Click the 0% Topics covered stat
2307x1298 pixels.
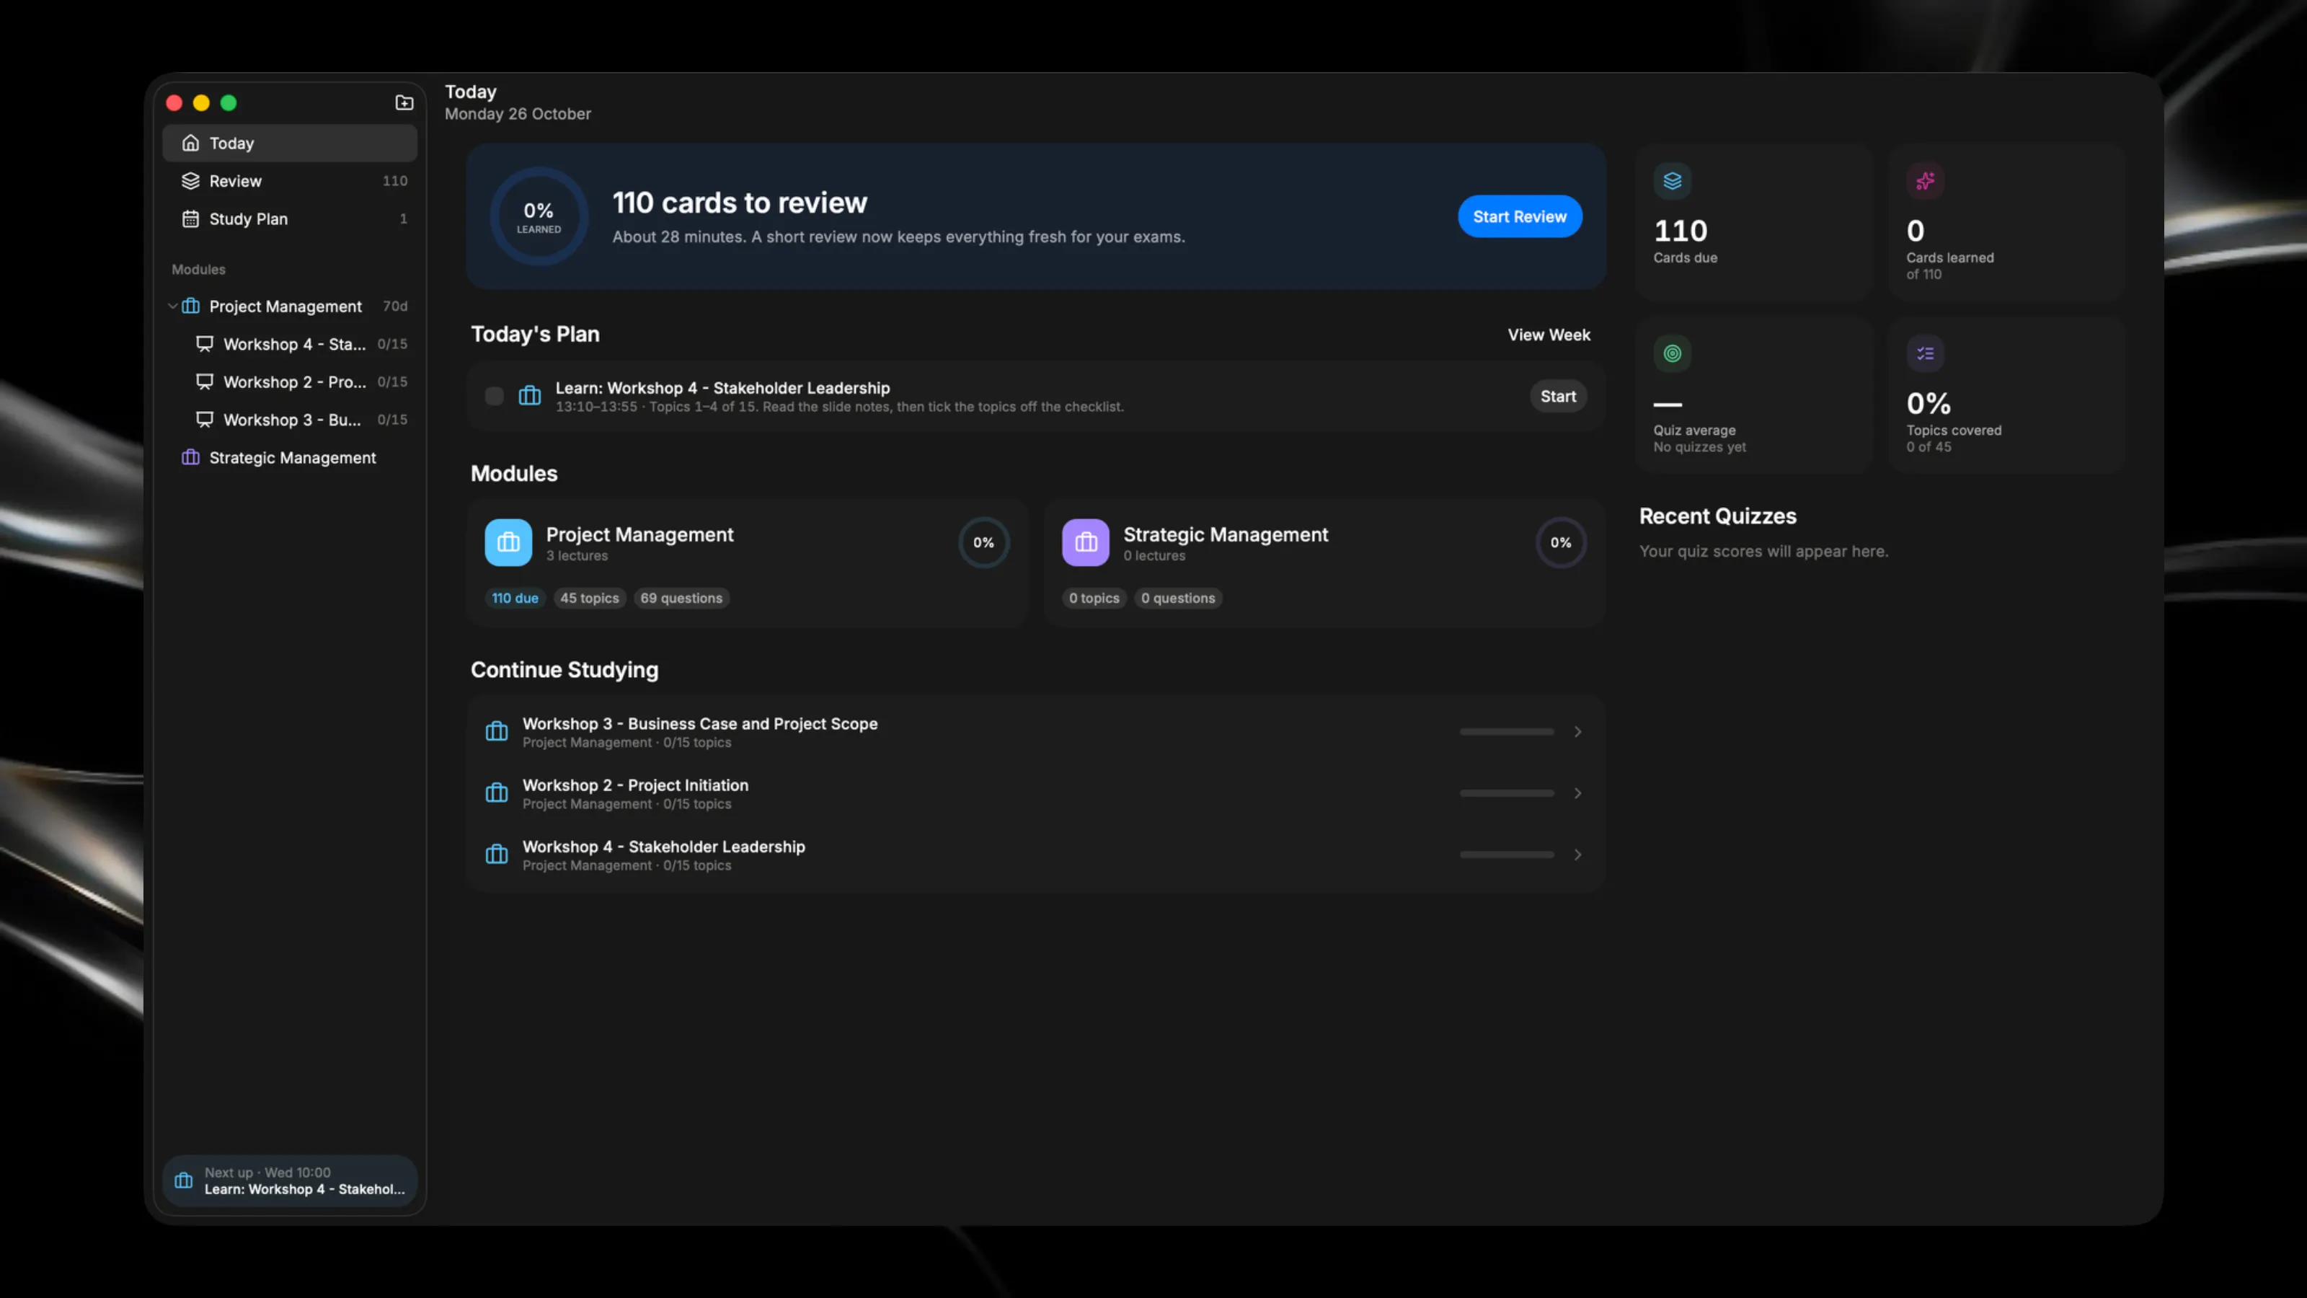coord(2006,394)
